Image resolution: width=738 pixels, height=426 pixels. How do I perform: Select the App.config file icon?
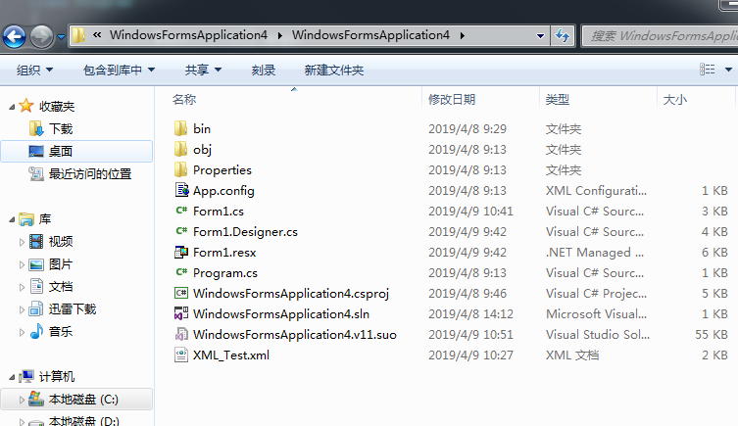point(181,190)
